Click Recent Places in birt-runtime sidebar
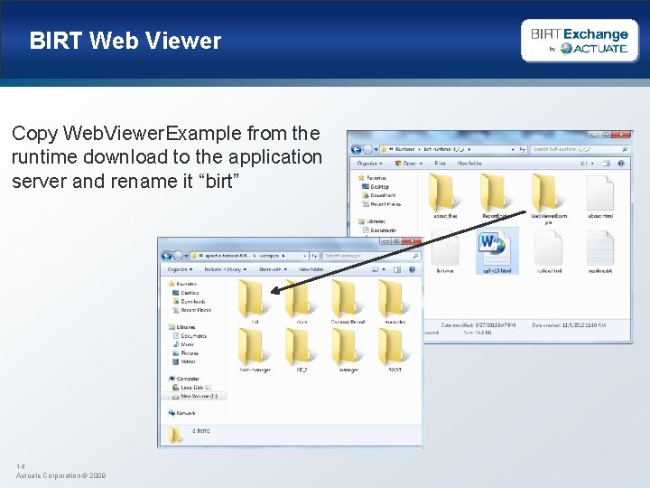650x488 pixels. 381,204
